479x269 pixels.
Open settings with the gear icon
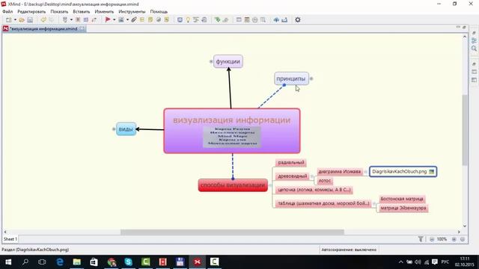coord(298,20)
